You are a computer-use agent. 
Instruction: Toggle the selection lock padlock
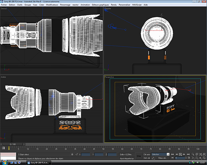pyautogui.click(x=72, y=154)
